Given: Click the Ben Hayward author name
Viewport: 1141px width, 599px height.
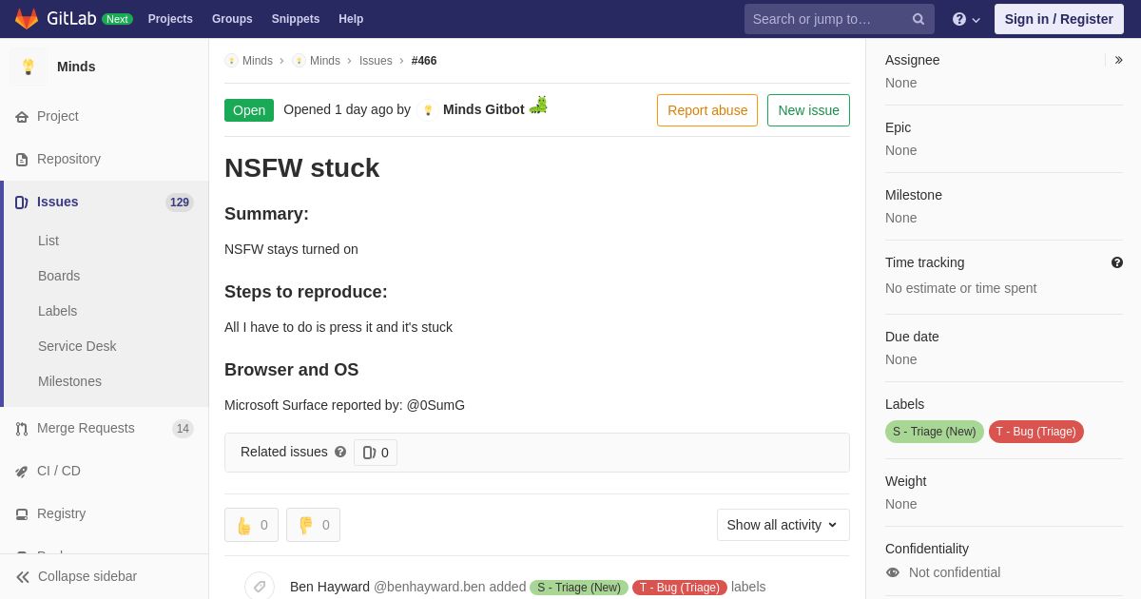Looking at the screenshot, I should (330, 587).
